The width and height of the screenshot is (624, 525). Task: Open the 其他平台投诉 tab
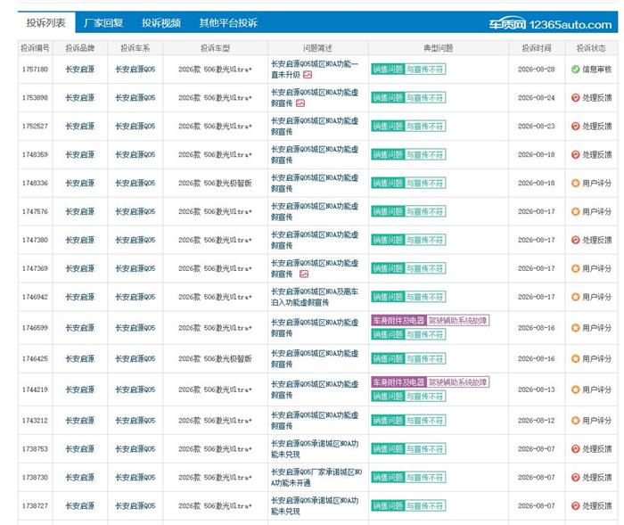(228, 22)
